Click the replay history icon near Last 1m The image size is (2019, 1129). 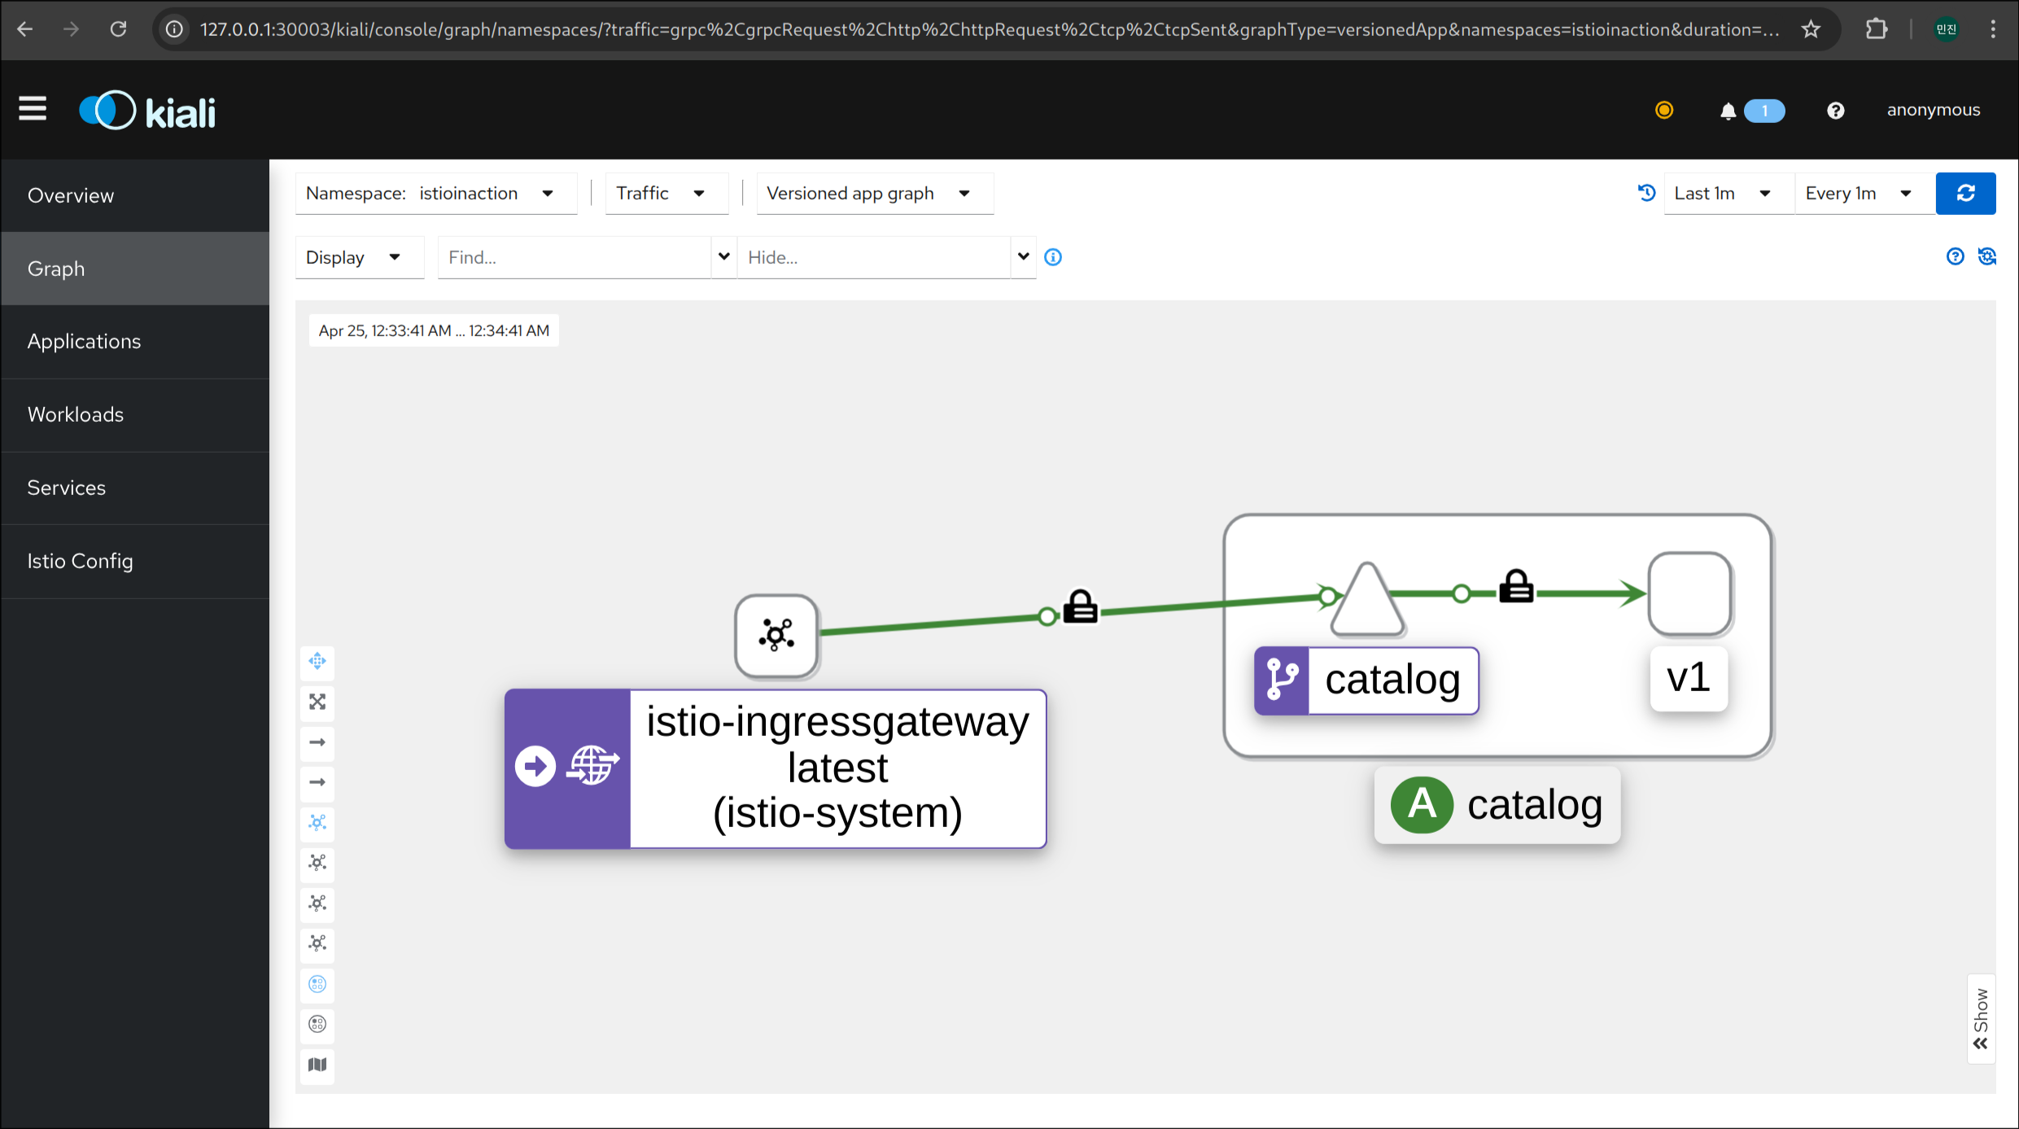(1646, 193)
